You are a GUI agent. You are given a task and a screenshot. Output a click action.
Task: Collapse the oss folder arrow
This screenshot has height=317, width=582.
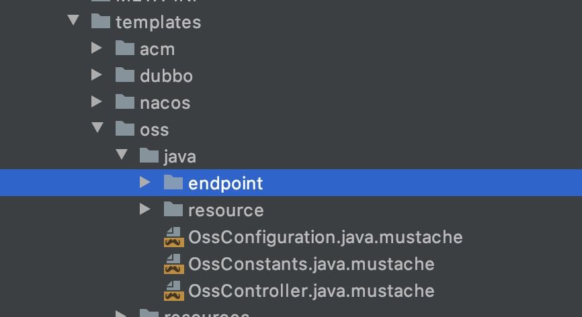coord(97,129)
